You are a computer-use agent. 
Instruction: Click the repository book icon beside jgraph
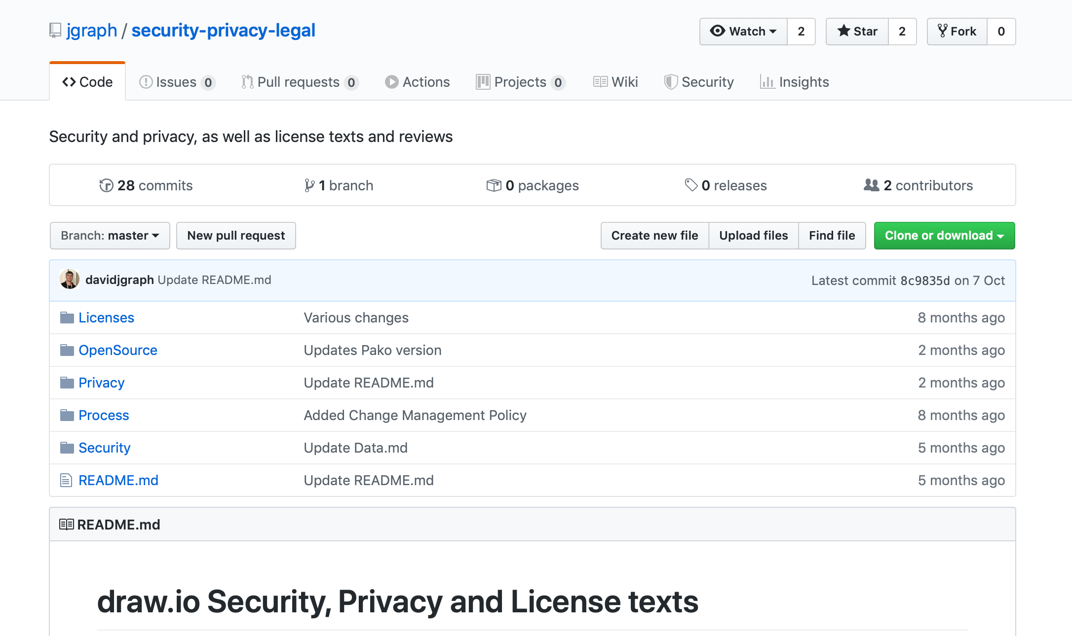pyautogui.click(x=55, y=30)
